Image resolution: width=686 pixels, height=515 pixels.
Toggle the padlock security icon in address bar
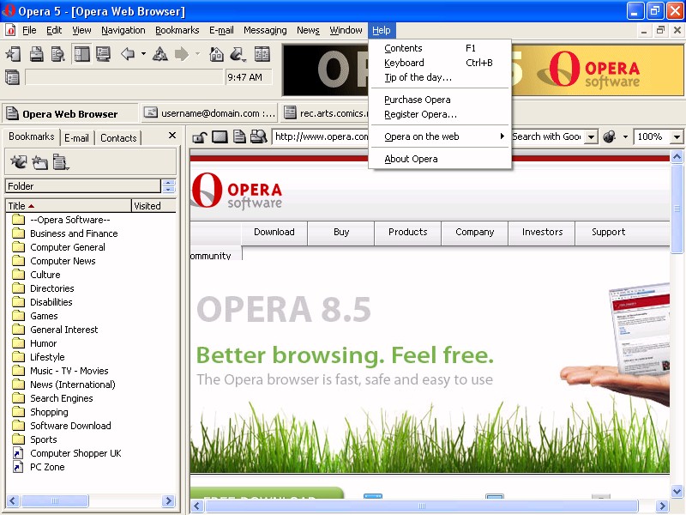click(x=200, y=137)
